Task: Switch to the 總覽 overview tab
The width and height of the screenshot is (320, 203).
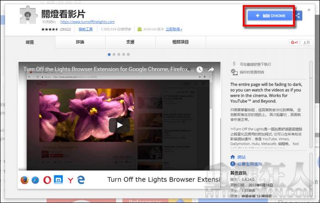Action: tap(30, 42)
